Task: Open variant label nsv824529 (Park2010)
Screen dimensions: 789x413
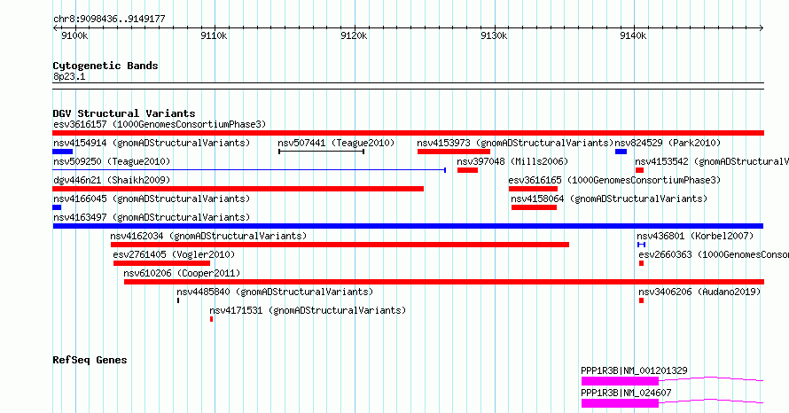Action: [x=668, y=143]
